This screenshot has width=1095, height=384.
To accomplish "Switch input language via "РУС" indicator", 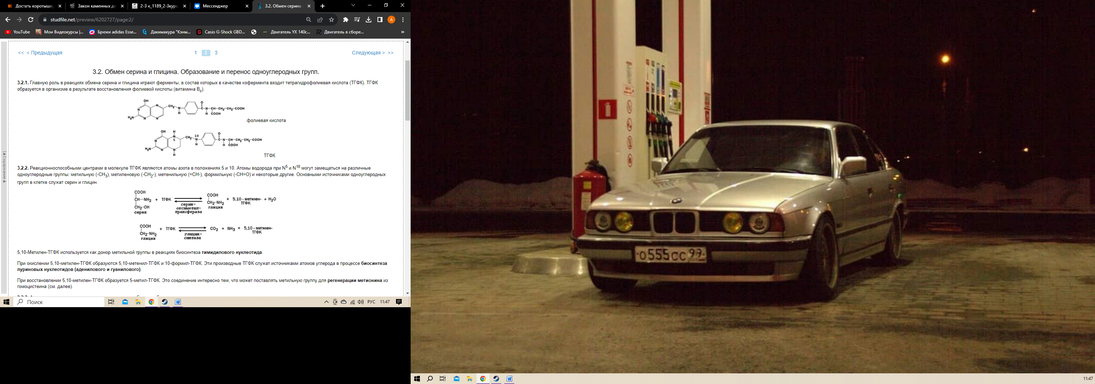I will click(x=371, y=302).
